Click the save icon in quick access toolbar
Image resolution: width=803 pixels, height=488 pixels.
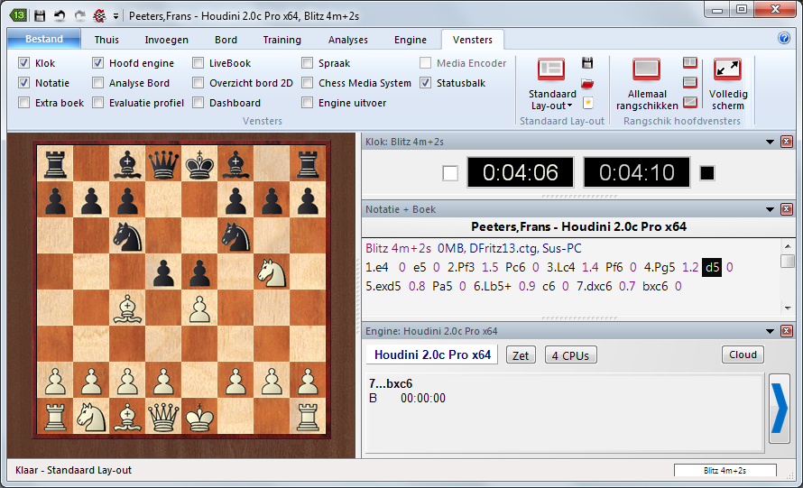coord(40,15)
